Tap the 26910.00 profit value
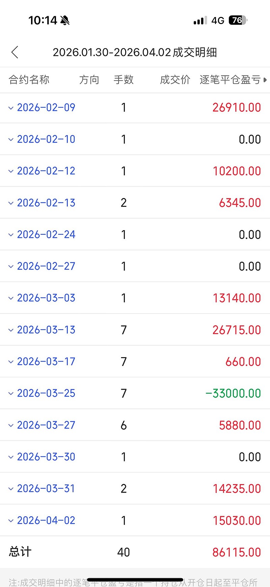This screenshot has height=587, width=270. pos(237,108)
